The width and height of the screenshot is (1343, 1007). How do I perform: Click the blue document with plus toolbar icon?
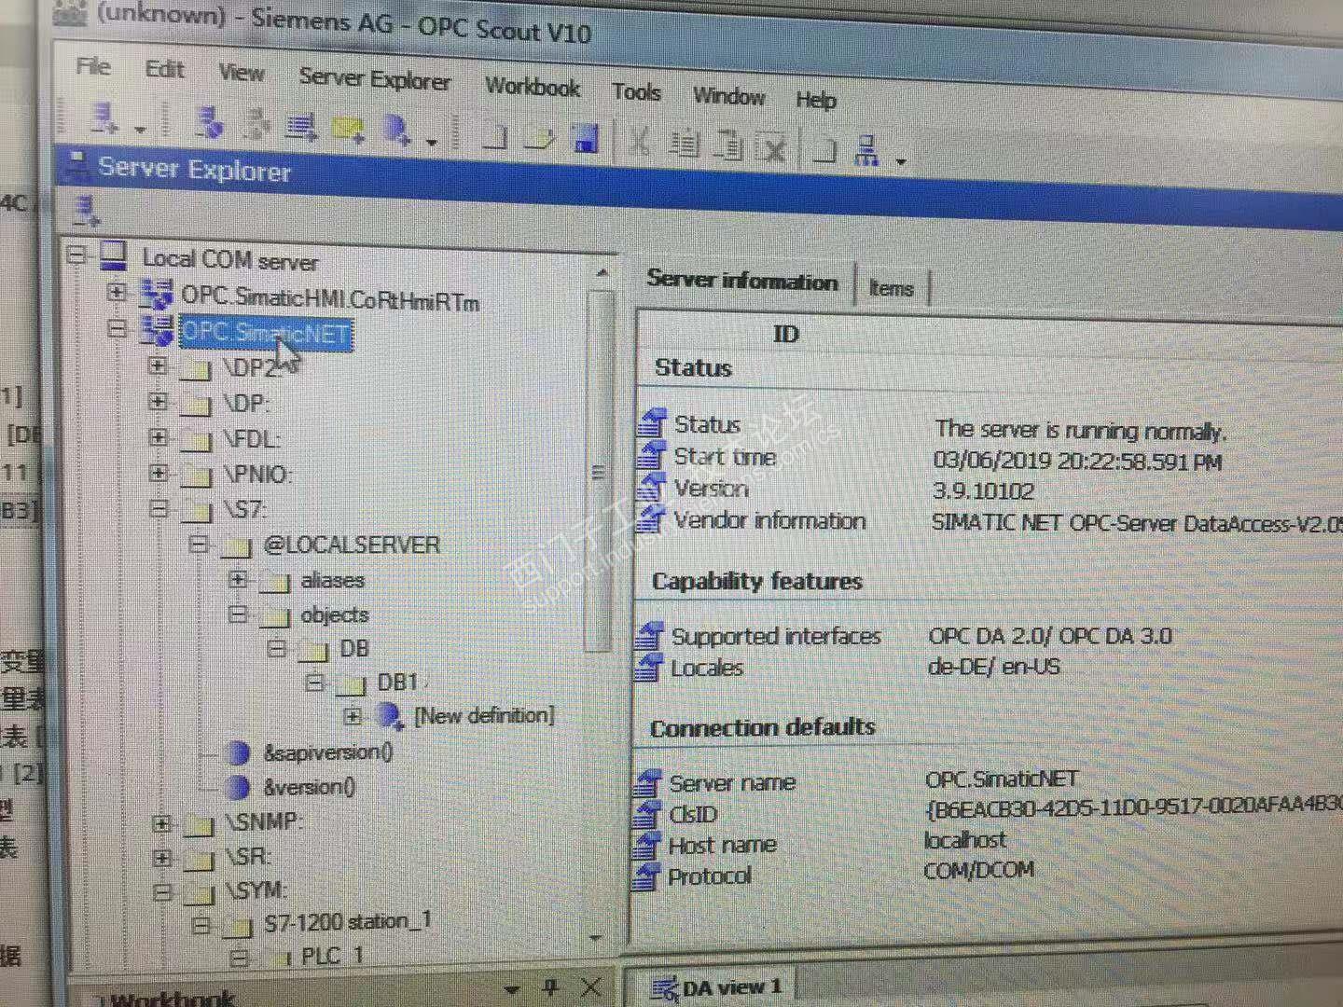396,131
